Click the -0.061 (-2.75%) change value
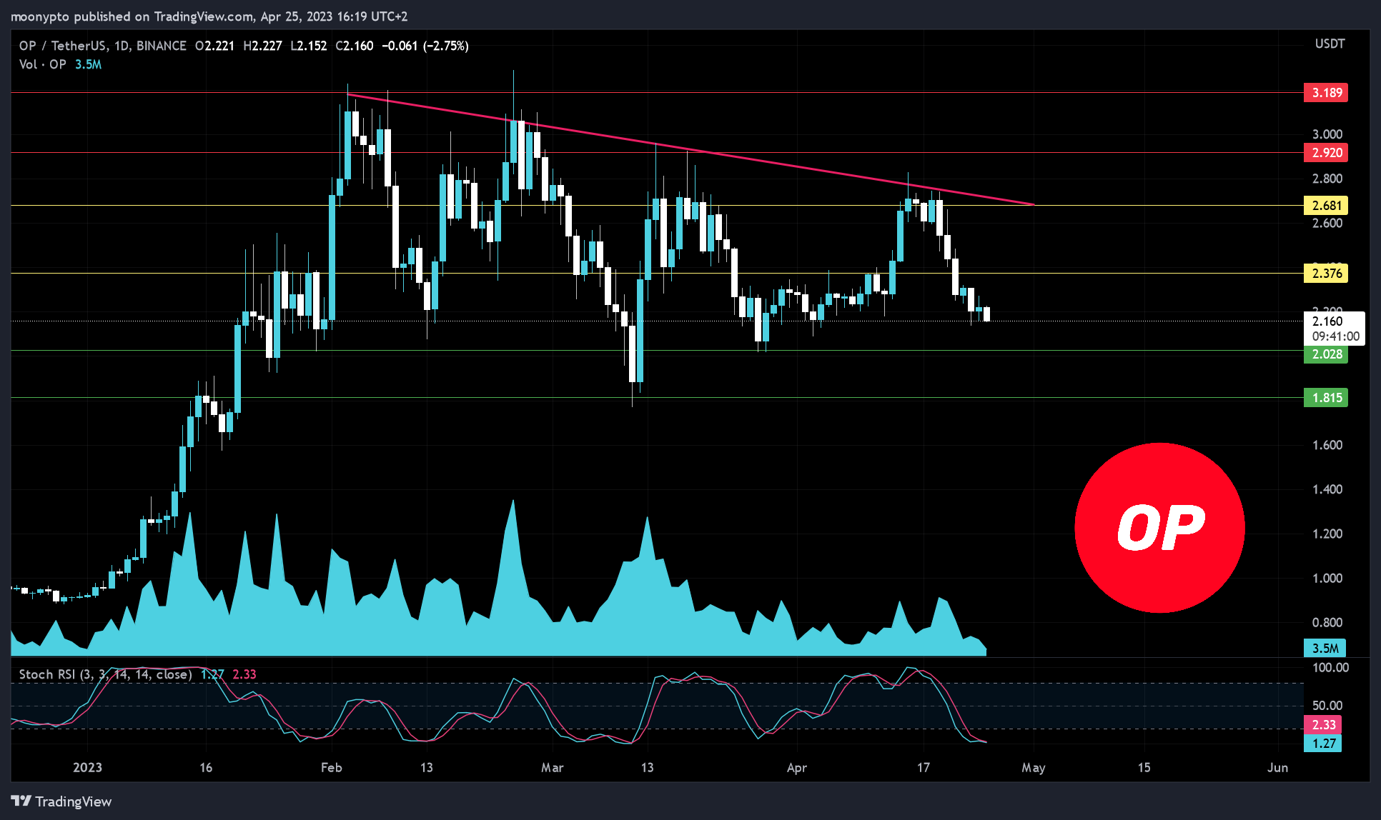Image resolution: width=1381 pixels, height=820 pixels. point(425,46)
